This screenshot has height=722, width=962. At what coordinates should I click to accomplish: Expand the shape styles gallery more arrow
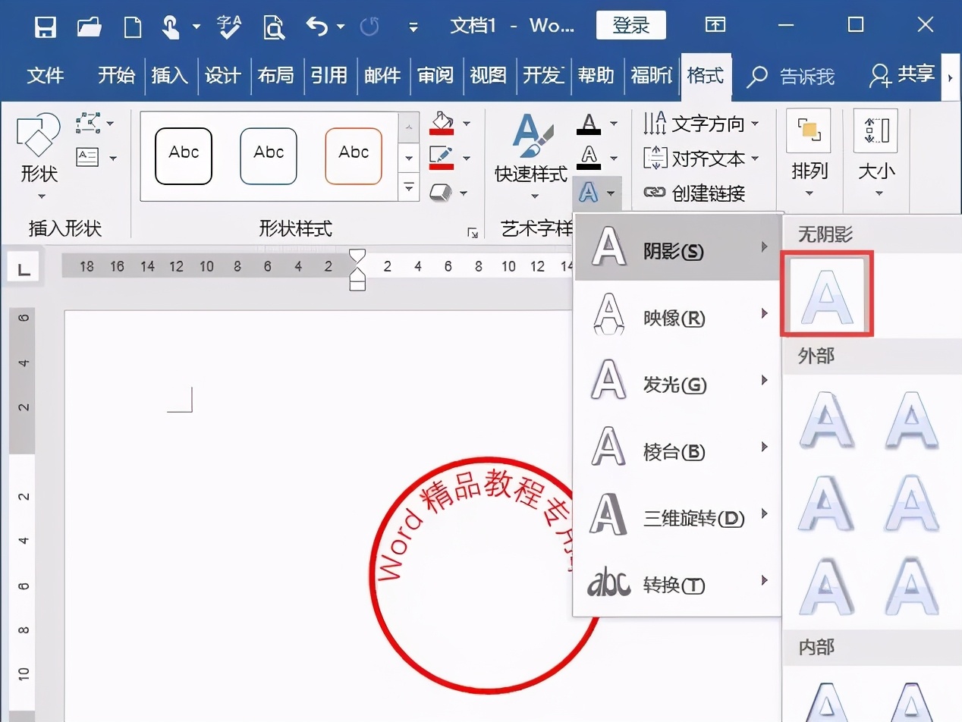pos(409,187)
